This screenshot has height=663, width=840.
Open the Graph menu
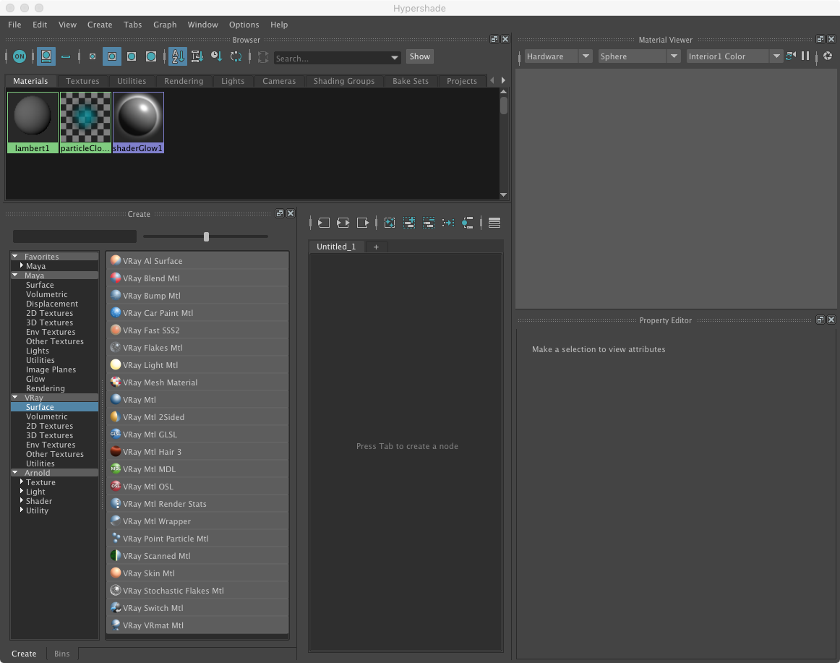(x=165, y=25)
